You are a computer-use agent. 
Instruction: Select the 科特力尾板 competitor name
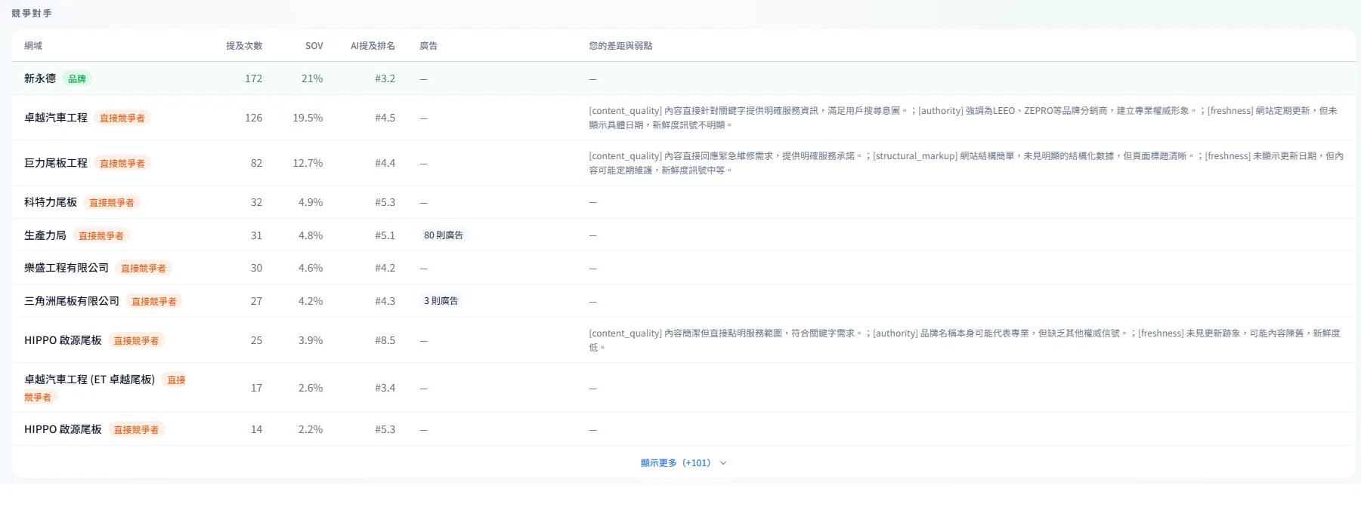click(51, 202)
